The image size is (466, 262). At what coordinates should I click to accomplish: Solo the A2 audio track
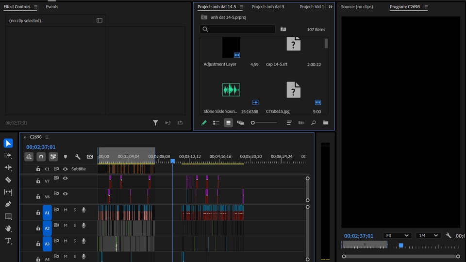pyautogui.click(x=75, y=226)
